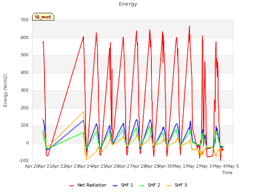Viewport: 257px width, 193px height.
Task: Click the SI_met annotation label
Action: (43, 17)
